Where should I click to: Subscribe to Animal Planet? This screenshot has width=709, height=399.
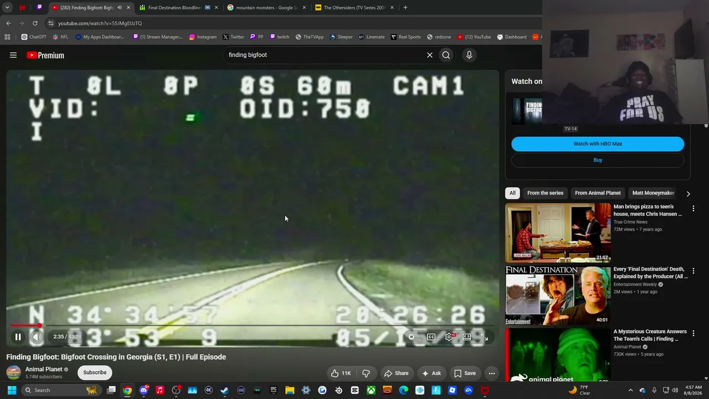point(95,372)
